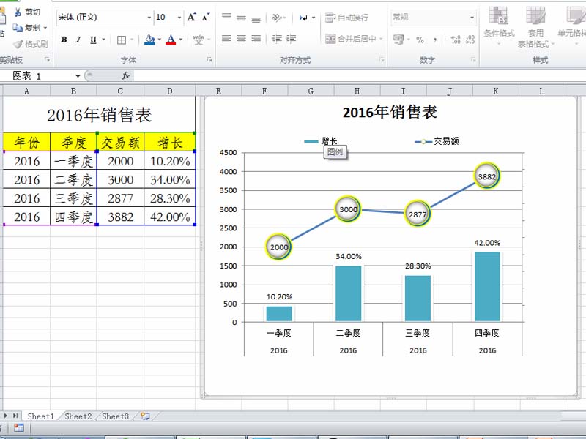Click the Insert Function fx icon
Viewport: 586px width, 439px height.
(125, 75)
